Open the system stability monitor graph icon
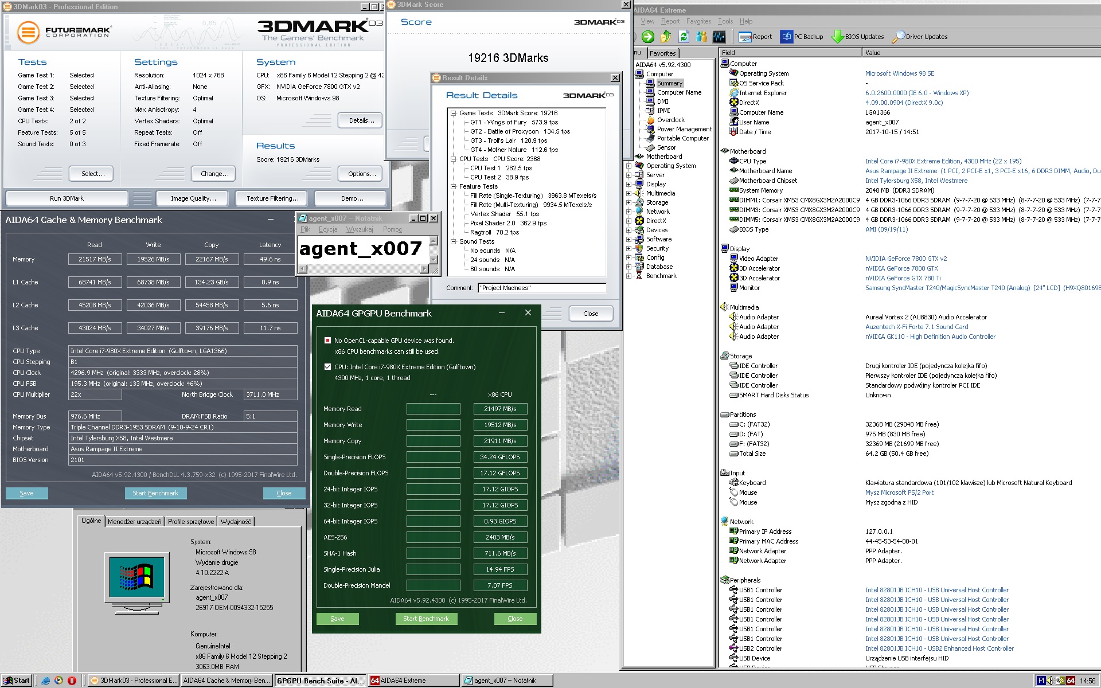Image resolution: width=1101 pixels, height=688 pixels. (x=719, y=37)
